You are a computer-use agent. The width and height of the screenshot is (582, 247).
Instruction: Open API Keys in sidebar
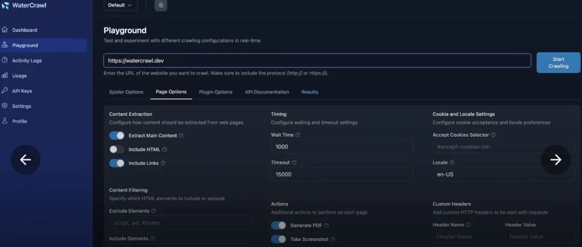[x=22, y=91]
